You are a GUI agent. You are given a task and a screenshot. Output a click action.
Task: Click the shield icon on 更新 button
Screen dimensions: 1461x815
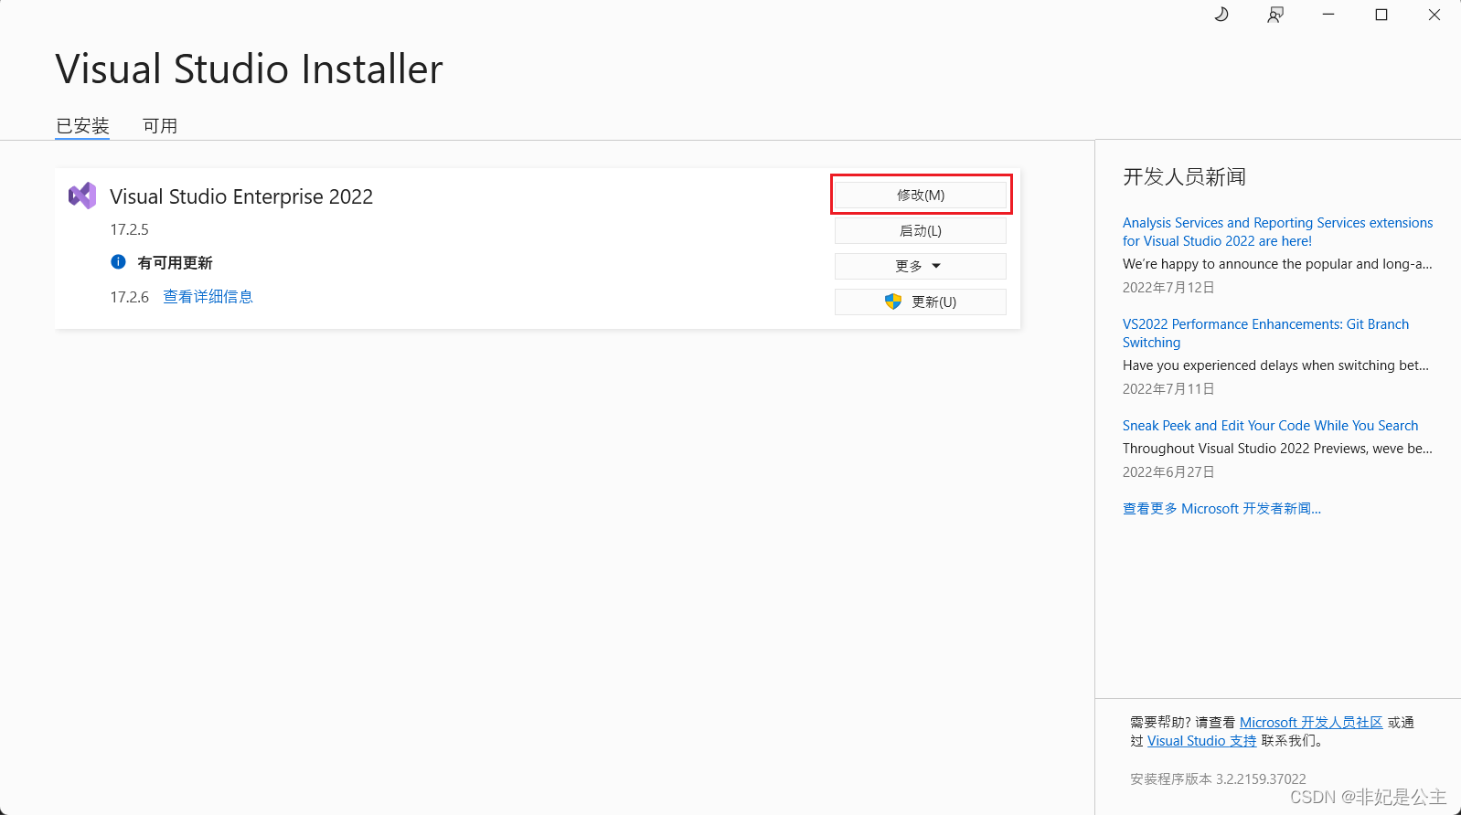[x=893, y=302]
